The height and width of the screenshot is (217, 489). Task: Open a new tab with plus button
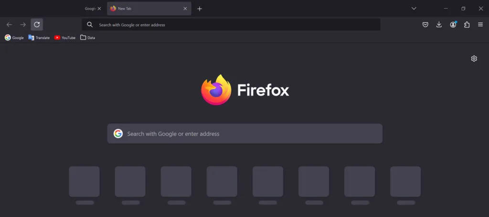(200, 9)
